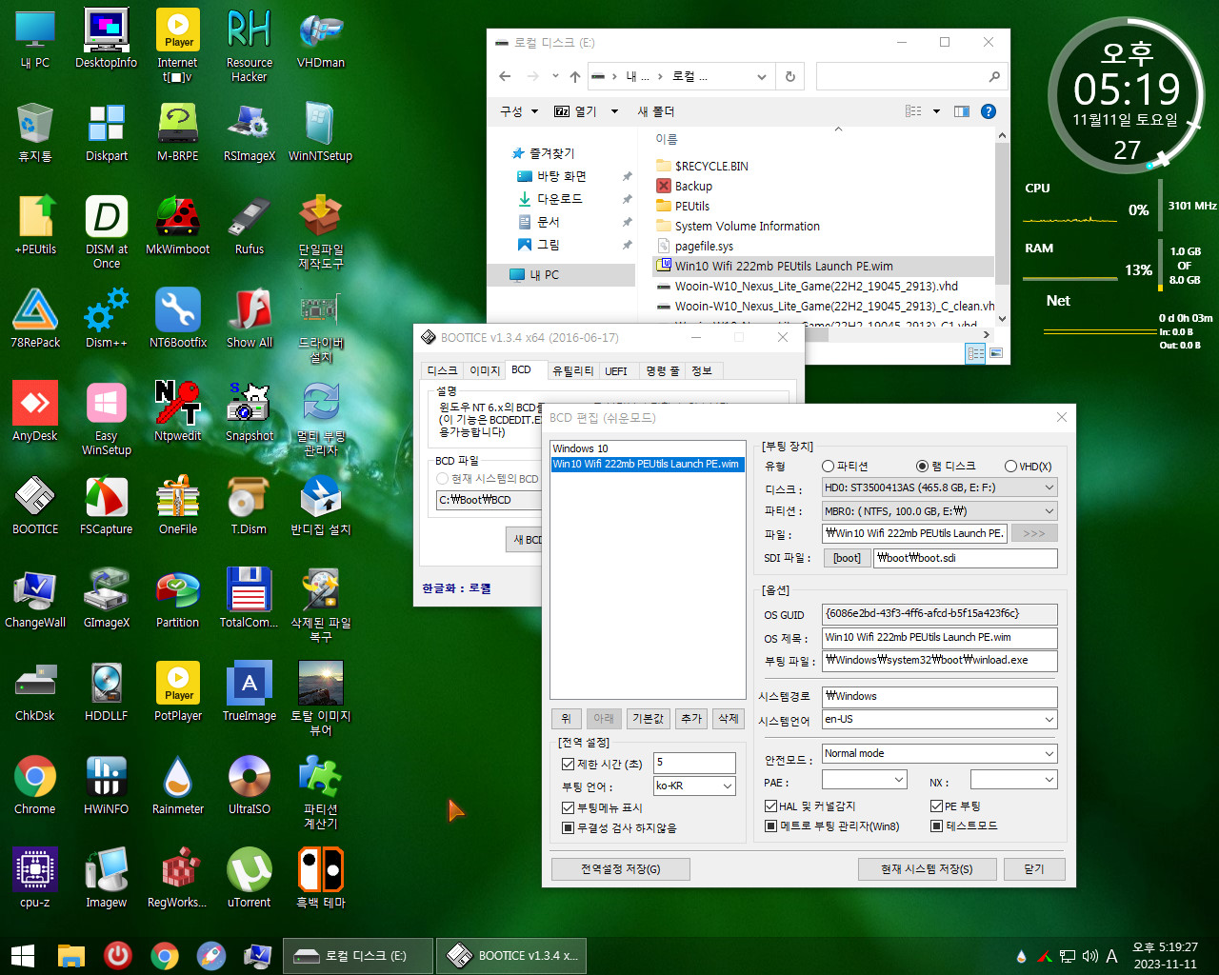Viewport: 1219px width, 975px height.
Task: Toggle the 테스트모드 checkbox
Action: pos(936,826)
